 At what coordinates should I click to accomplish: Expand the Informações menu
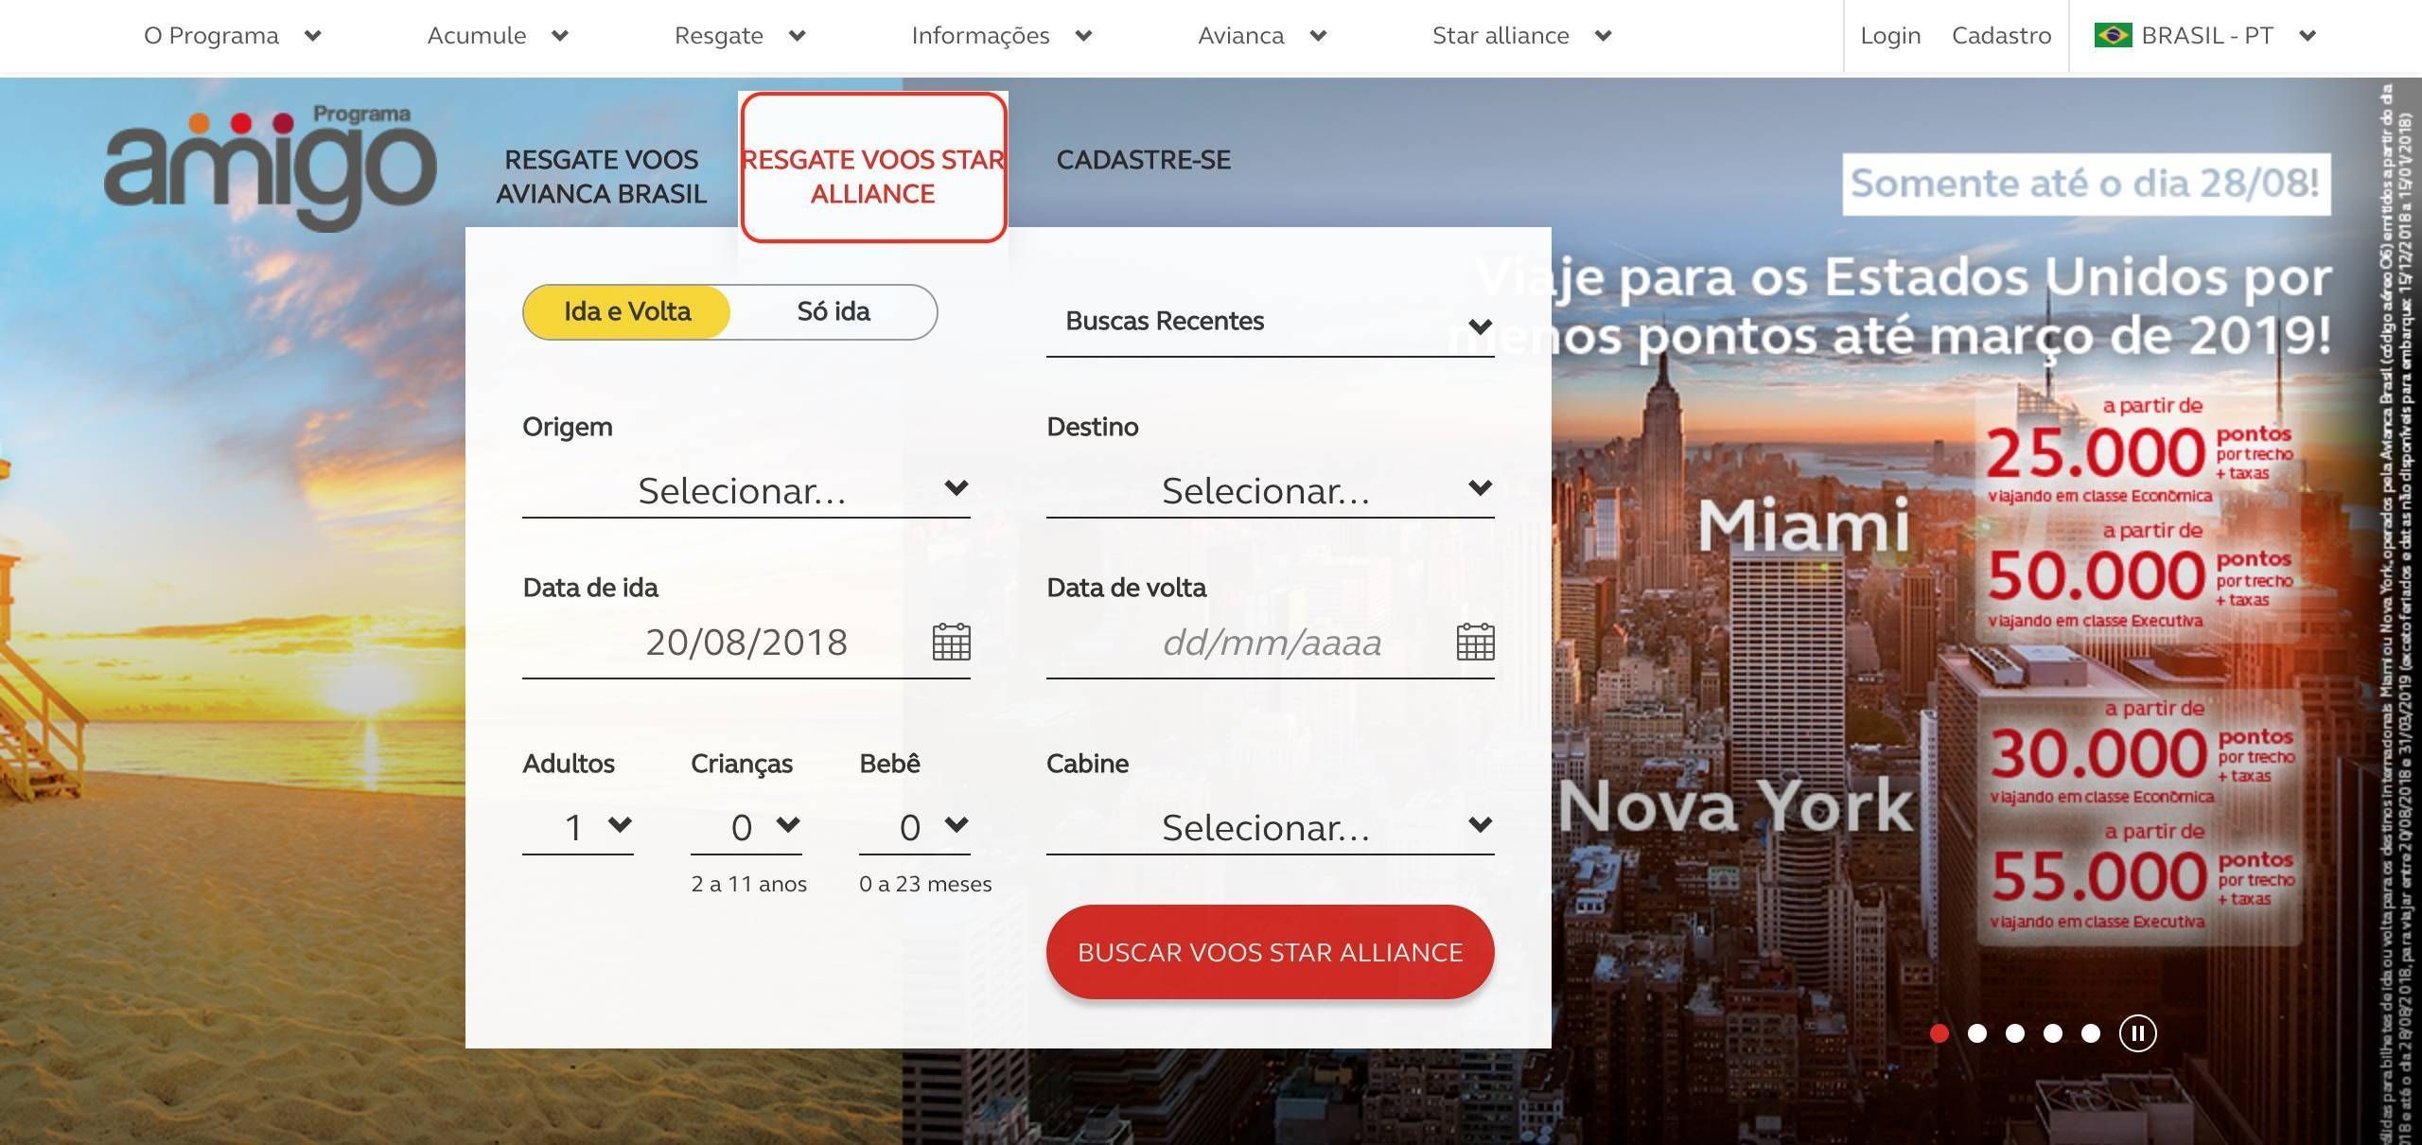tap(1002, 36)
